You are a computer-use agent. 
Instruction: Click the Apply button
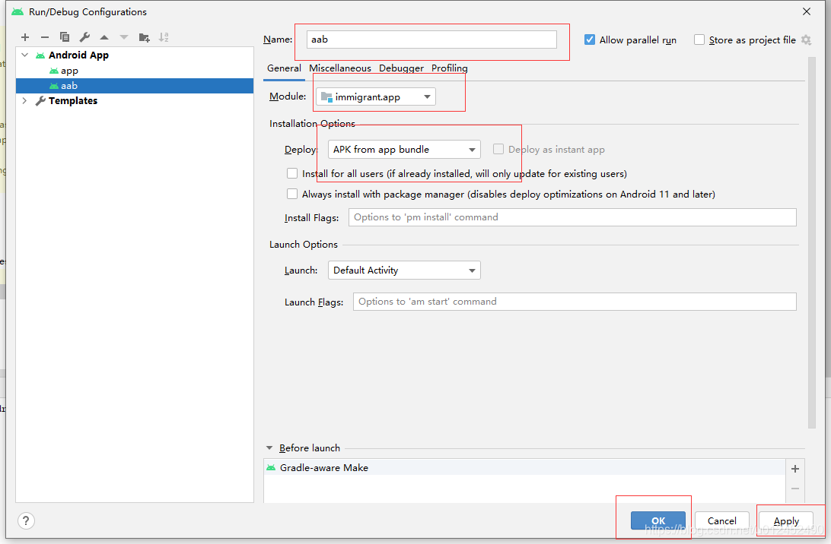coord(786,520)
